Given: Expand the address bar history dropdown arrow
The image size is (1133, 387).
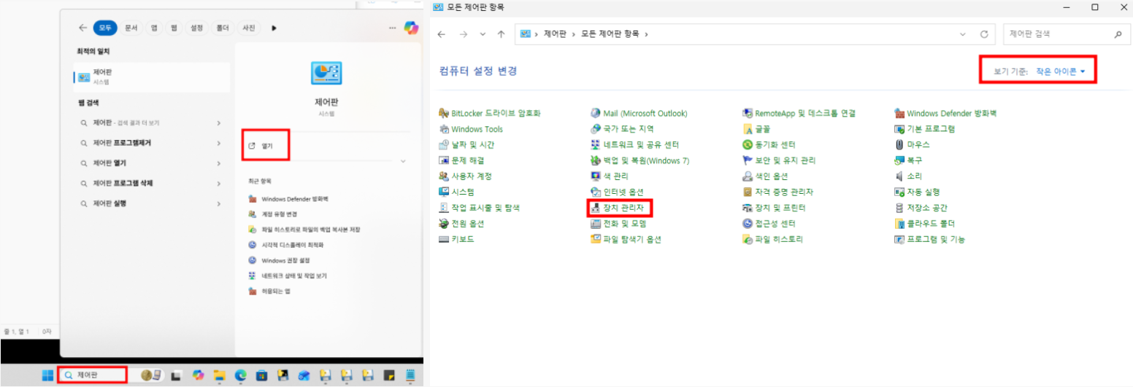Looking at the screenshot, I should (964, 34).
